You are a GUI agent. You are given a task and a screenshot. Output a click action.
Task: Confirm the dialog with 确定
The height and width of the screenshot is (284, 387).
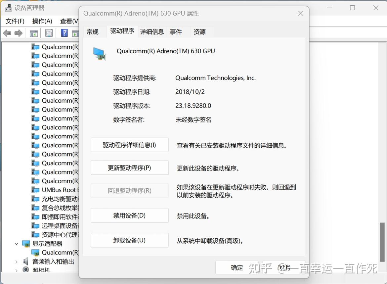pos(237,267)
